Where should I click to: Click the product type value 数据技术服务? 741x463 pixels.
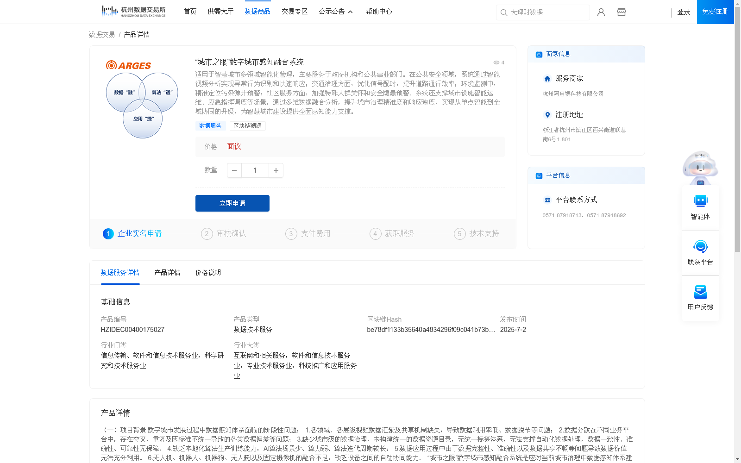(x=253, y=330)
